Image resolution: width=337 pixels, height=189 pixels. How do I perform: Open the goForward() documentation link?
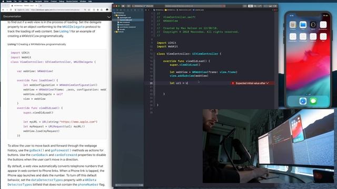pos(61,150)
